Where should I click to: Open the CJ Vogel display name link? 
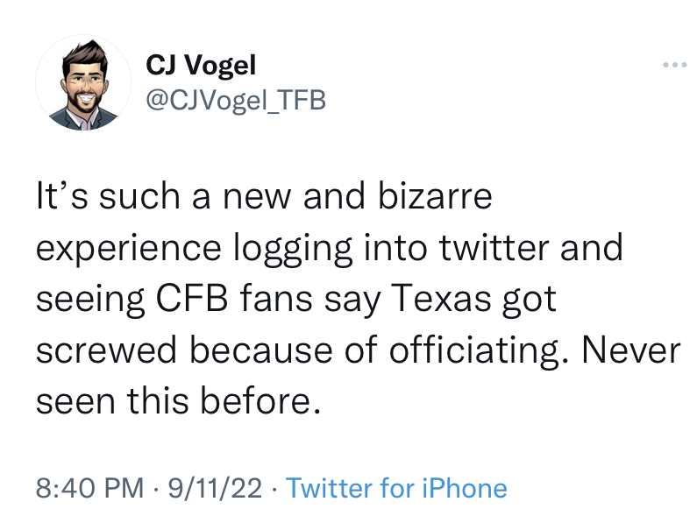tap(201, 66)
